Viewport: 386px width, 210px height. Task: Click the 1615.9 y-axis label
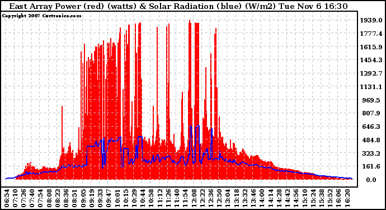(x=371, y=47)
